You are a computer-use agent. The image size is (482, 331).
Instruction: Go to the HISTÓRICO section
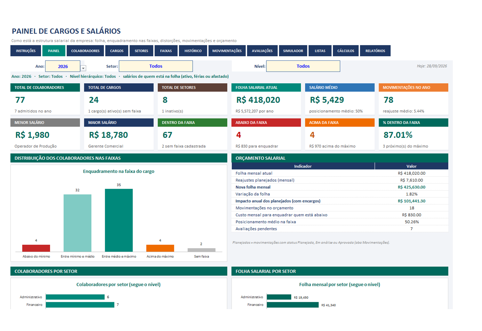tap(193, 51)
